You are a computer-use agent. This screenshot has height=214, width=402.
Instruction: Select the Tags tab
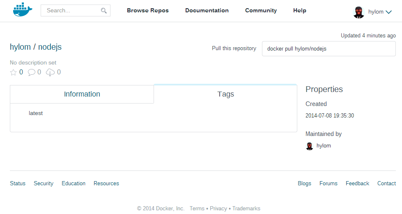[225, 94]
